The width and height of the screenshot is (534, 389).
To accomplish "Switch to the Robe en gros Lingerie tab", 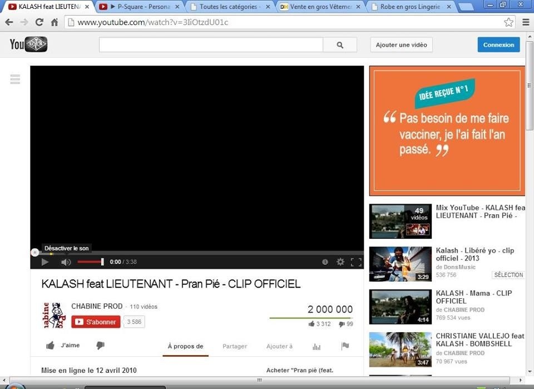I will tap(411, 7).
